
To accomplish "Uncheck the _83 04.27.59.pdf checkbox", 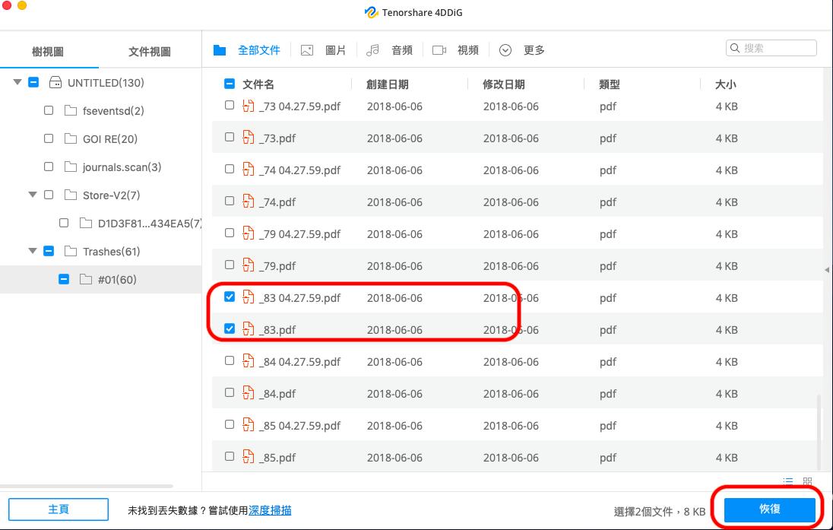I will pos(230,297).
